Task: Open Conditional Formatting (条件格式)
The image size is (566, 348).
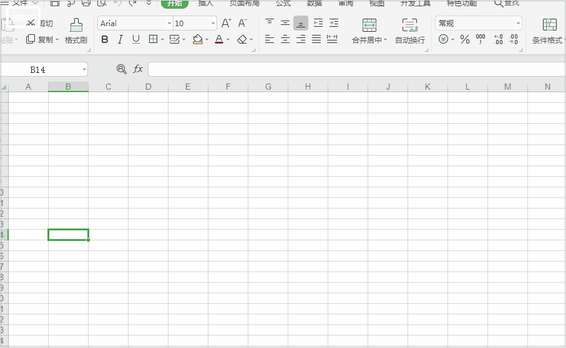Action: [x=549, y=31]
